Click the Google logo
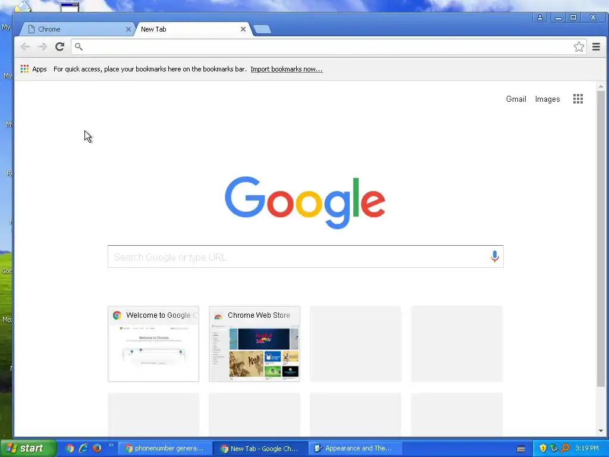Viewport: 609px width, 457px height. (305, 202)
